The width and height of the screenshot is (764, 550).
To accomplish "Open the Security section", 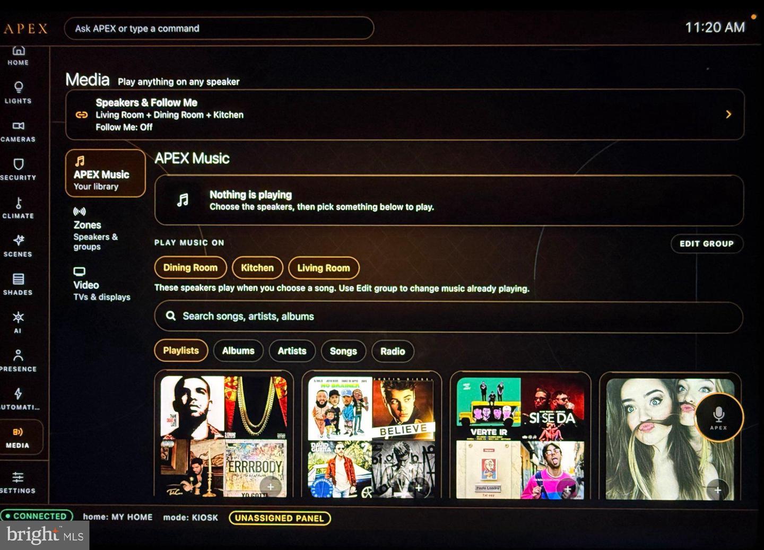I will (18, 170).
